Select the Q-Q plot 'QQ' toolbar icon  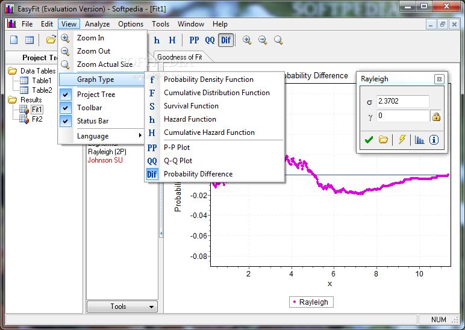click(x=210, y=40)
